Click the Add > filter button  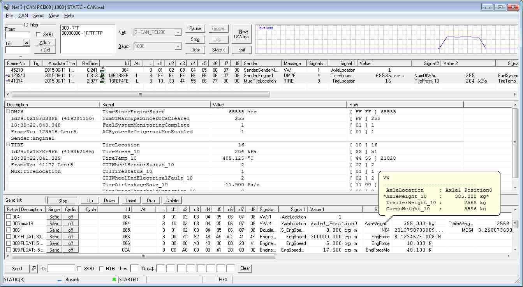[45, 42]
